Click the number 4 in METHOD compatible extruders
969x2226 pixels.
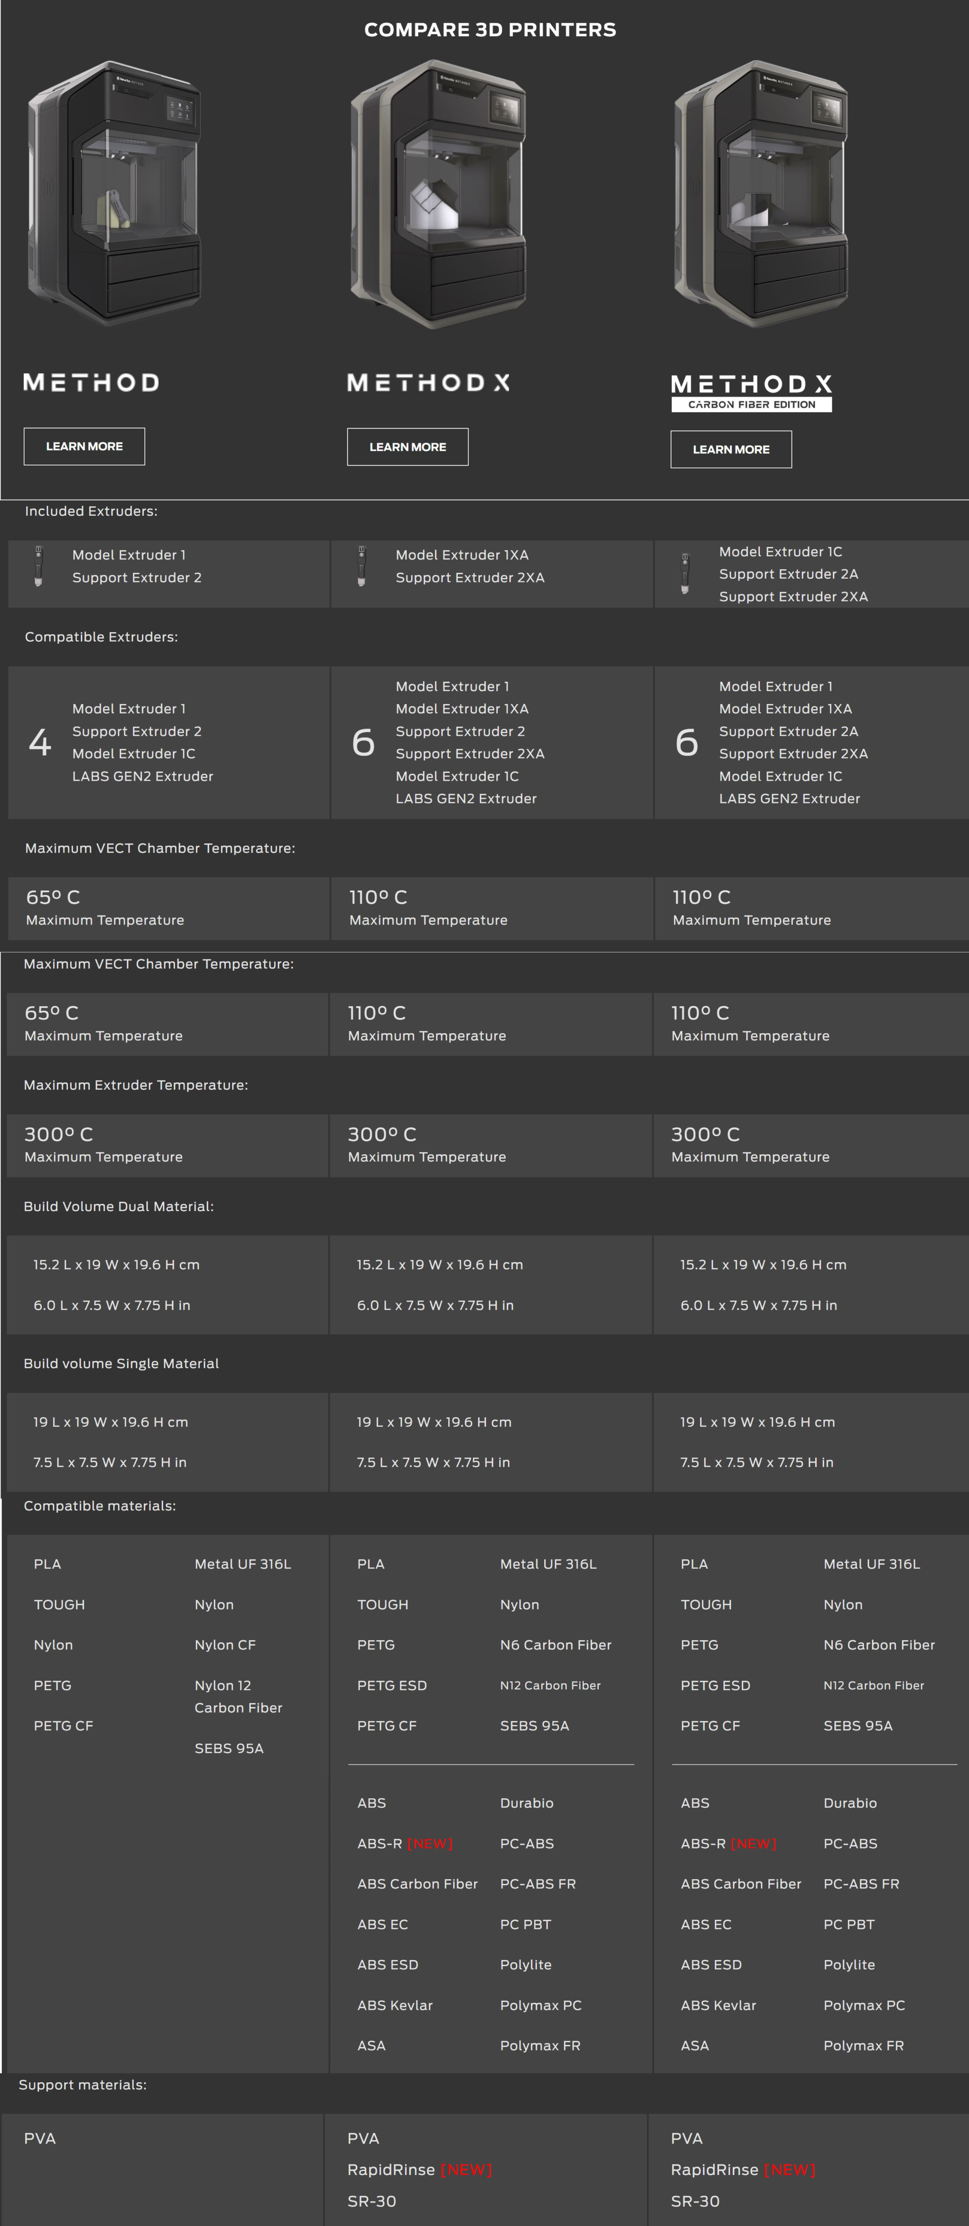tap(40, 742)
